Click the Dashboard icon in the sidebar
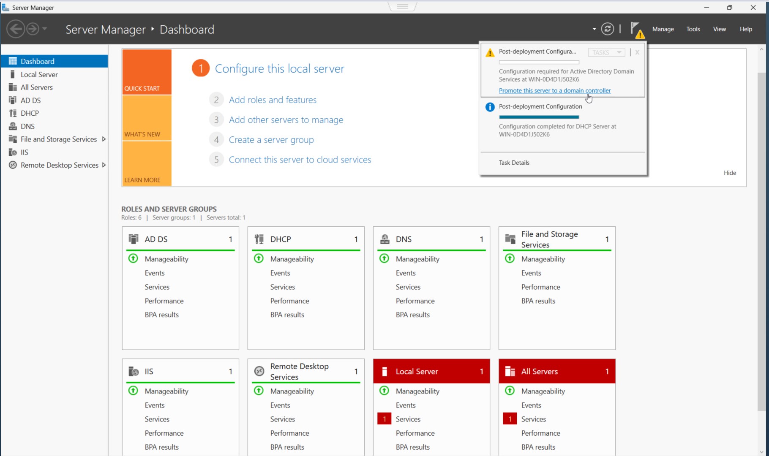769x456 pixels. [13, 61]
